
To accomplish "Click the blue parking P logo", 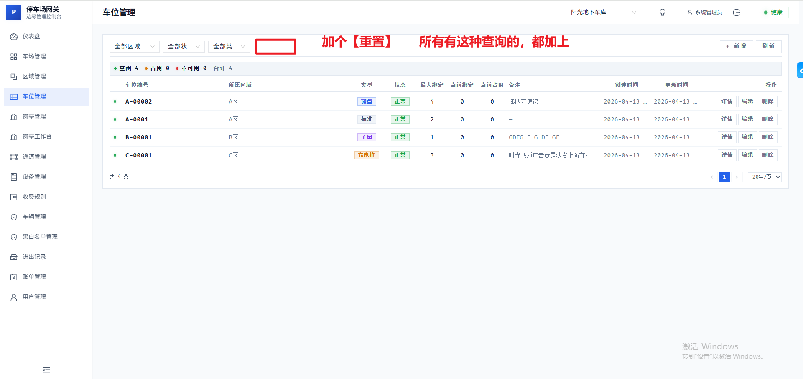I will pos(14,12).
